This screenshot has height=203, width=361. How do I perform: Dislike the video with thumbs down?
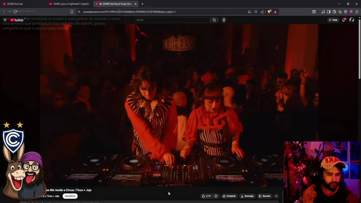tap(216, 196)
